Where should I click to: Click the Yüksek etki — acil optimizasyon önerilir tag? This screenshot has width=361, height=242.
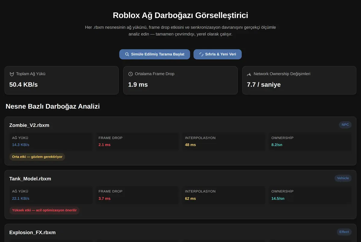click(x=44, y=210)
